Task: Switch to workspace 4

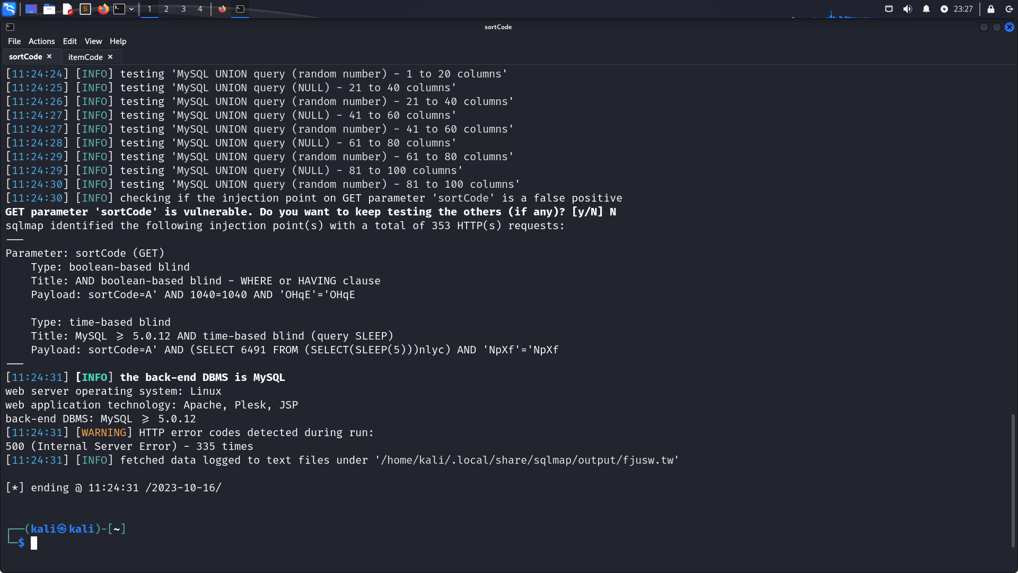Action: pyautogui.click(x=200, y=9)
